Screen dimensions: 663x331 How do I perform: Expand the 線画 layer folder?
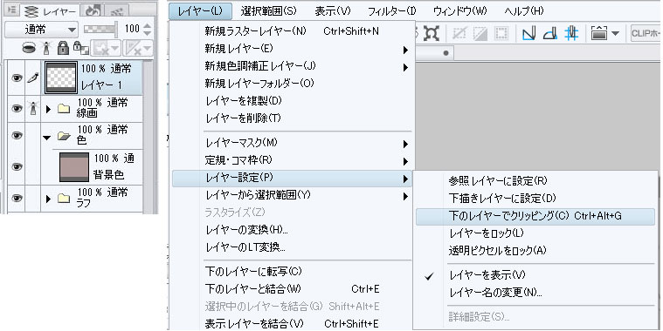(x=48, y=109)
